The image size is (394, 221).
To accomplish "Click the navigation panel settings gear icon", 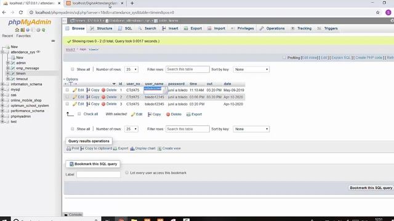I will [x=38, y=30].
